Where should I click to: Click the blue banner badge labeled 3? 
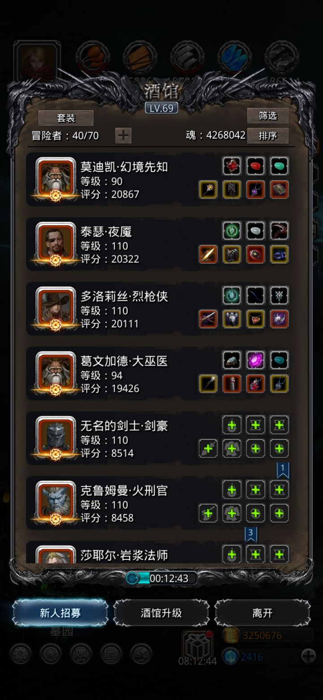(x=251, y=534)
